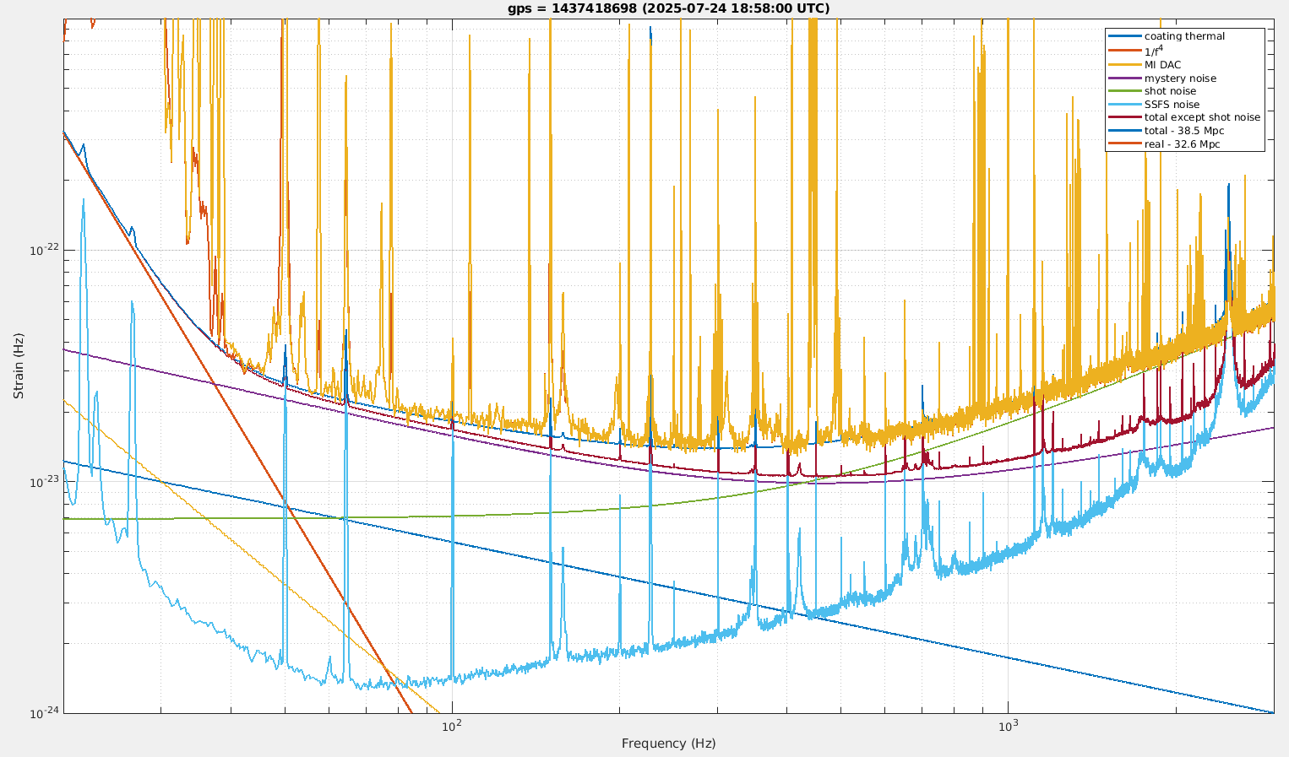This screenshot has height=757, width=1289.
Task: Select the '1/f^4' legend label
Action: [x=1154, y=51]
